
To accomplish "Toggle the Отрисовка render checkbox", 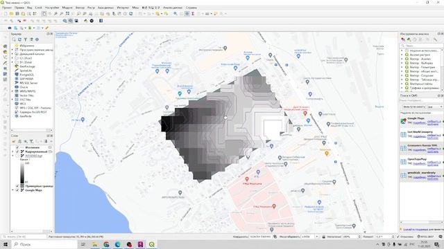I will (x=398, y=237).
